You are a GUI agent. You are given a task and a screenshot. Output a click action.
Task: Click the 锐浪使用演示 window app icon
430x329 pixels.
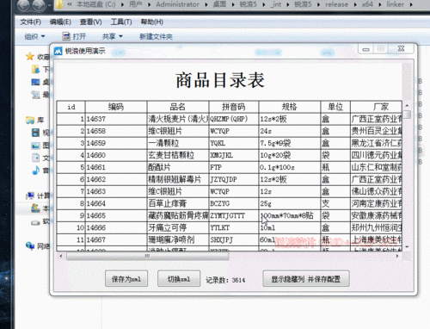click(x=58, y=51)
